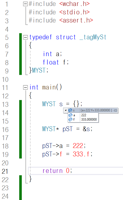Click line number 13 in the margin
This screenshot has height=200, width=123.
[x=5, y=104]
